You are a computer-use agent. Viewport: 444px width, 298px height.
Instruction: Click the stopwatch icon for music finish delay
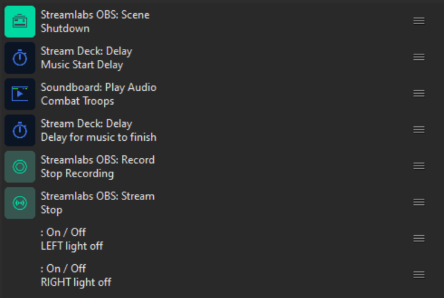click(x=20, y=130)
